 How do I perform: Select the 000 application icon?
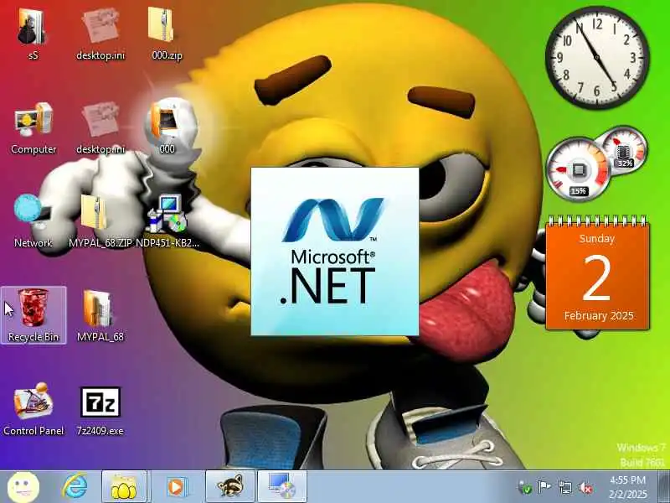click(167, 127)
